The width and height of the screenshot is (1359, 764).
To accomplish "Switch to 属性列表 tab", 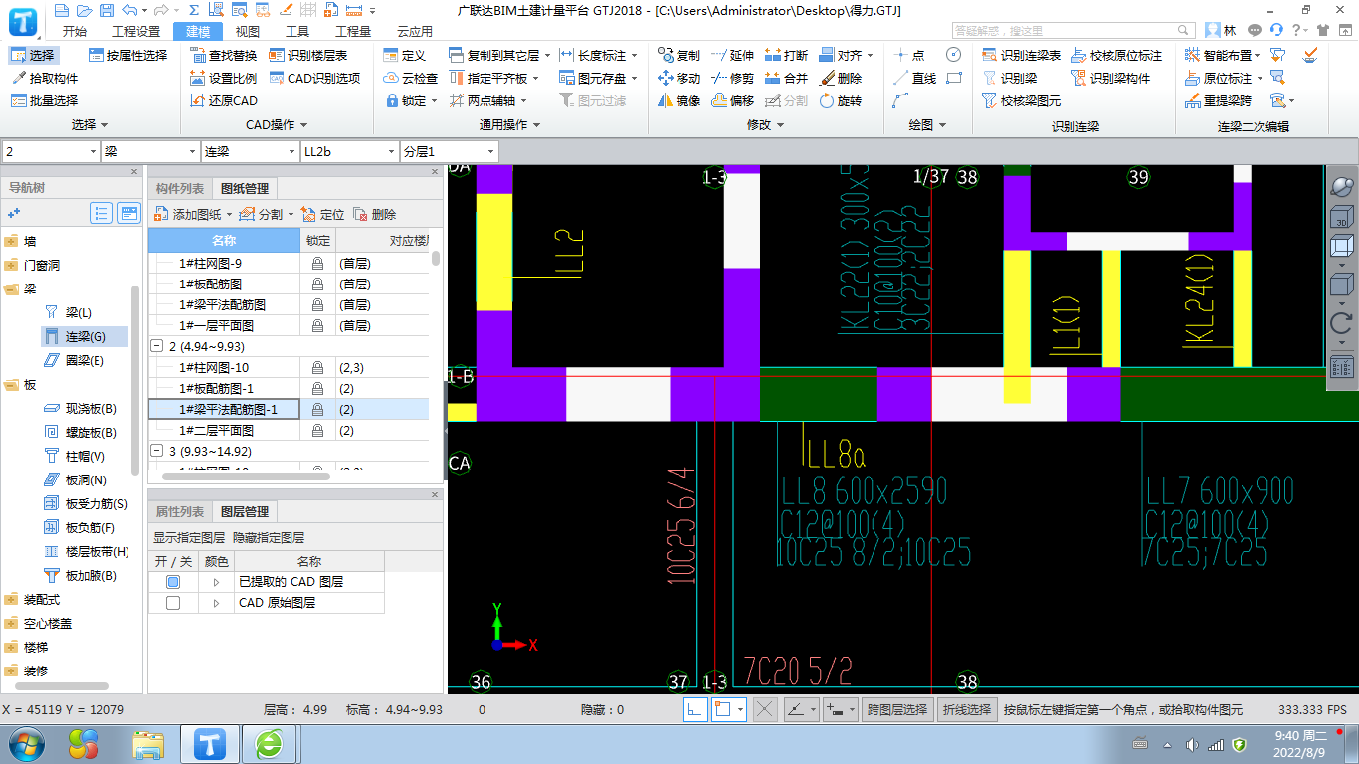I will [x=180, y=511].
